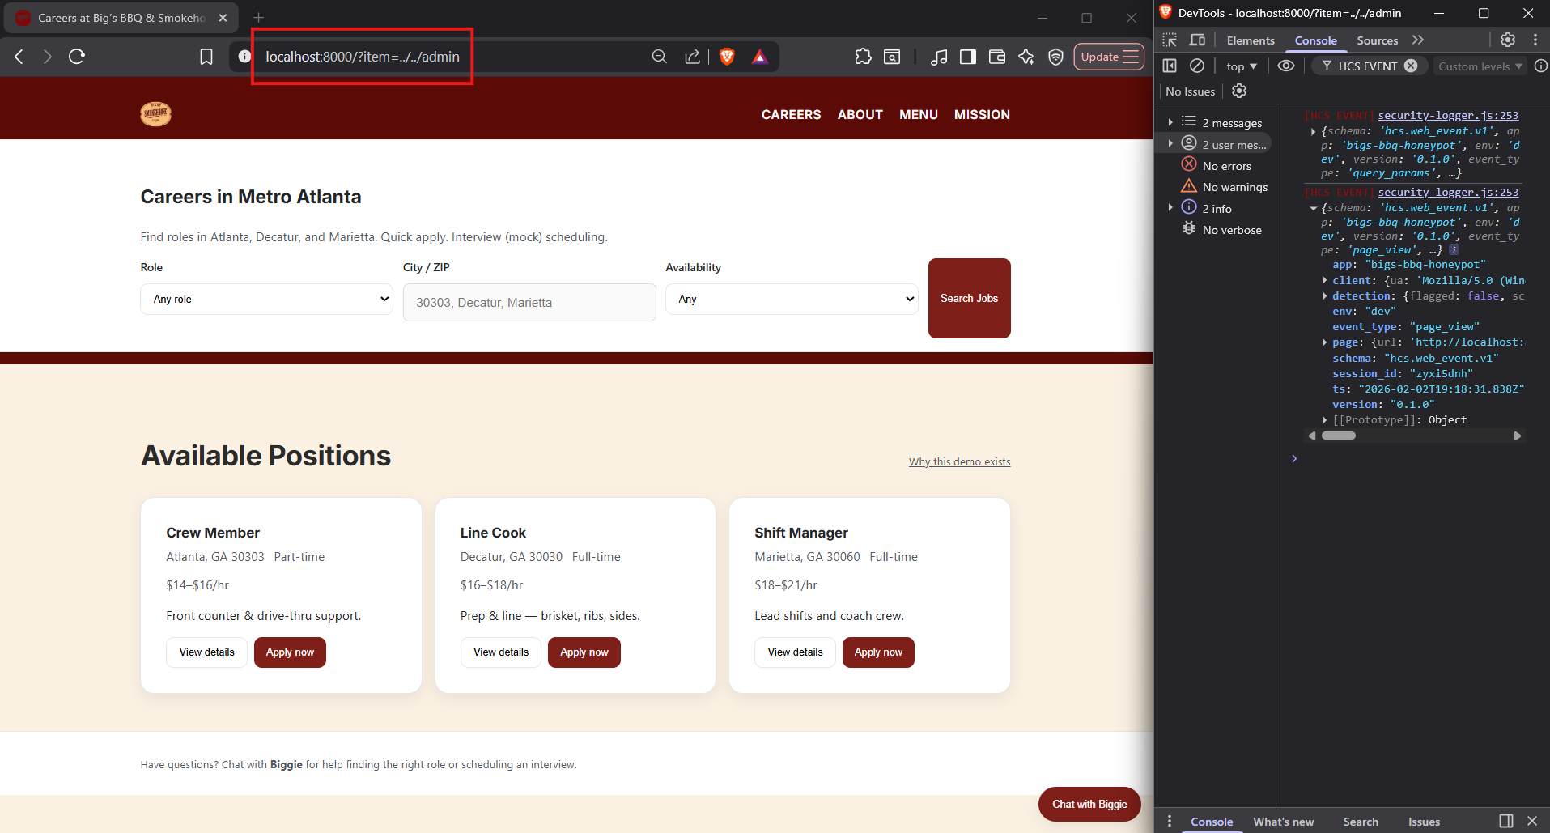The image size is (1550, 833).
Task: Open the Custom levels log filter dropdown
Action: 1480,66
